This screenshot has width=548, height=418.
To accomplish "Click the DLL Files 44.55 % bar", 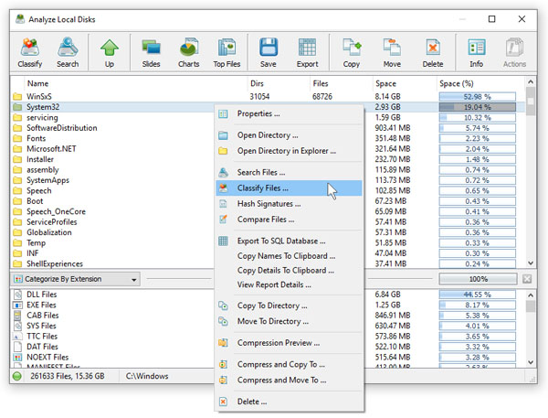I will 478,295.
